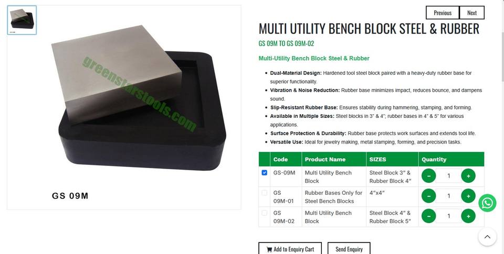The width and height of the screenshot is (504, 254).
Task: Open the main product image
Action: pyautogui.click(x=124, y=107)
